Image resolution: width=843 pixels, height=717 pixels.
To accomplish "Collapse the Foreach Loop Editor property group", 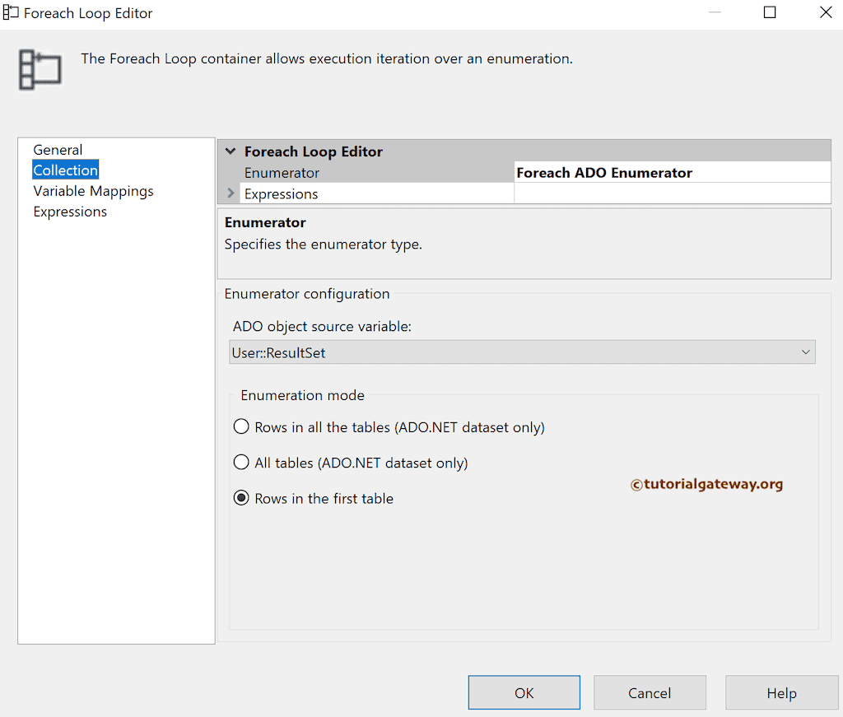I will pos(230,151).
